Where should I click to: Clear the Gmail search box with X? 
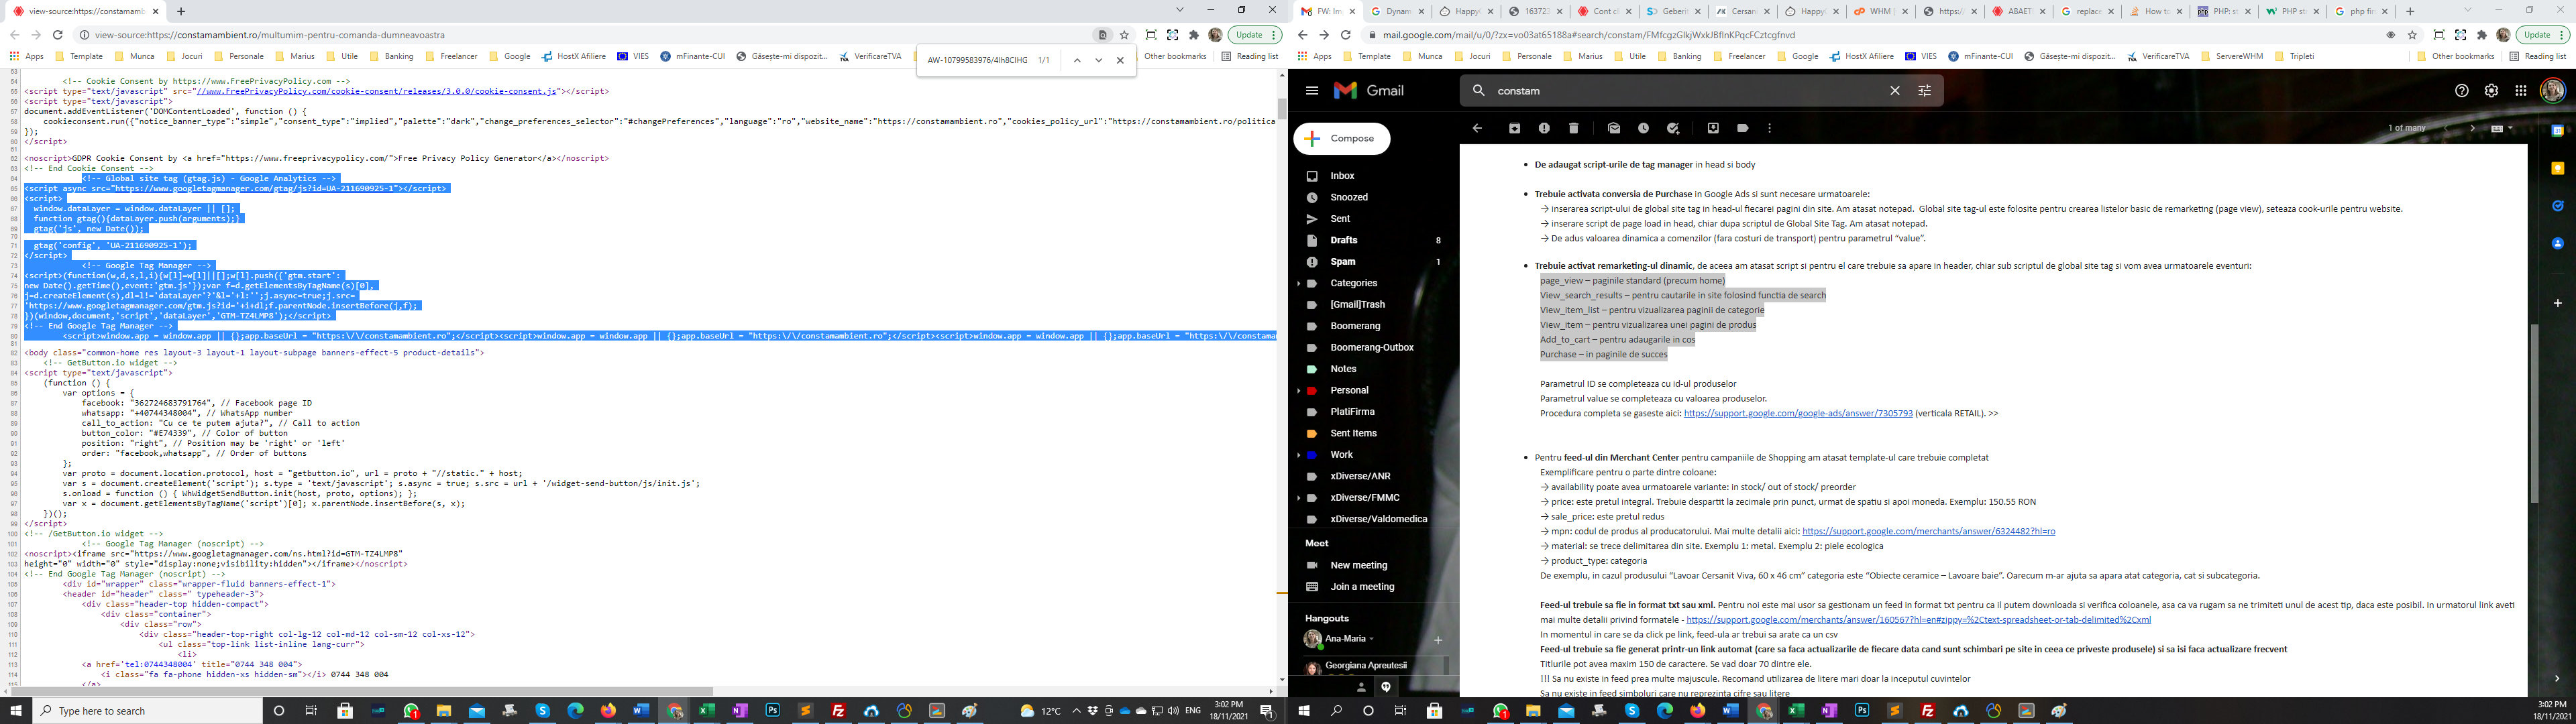(x=1894, y=90)
